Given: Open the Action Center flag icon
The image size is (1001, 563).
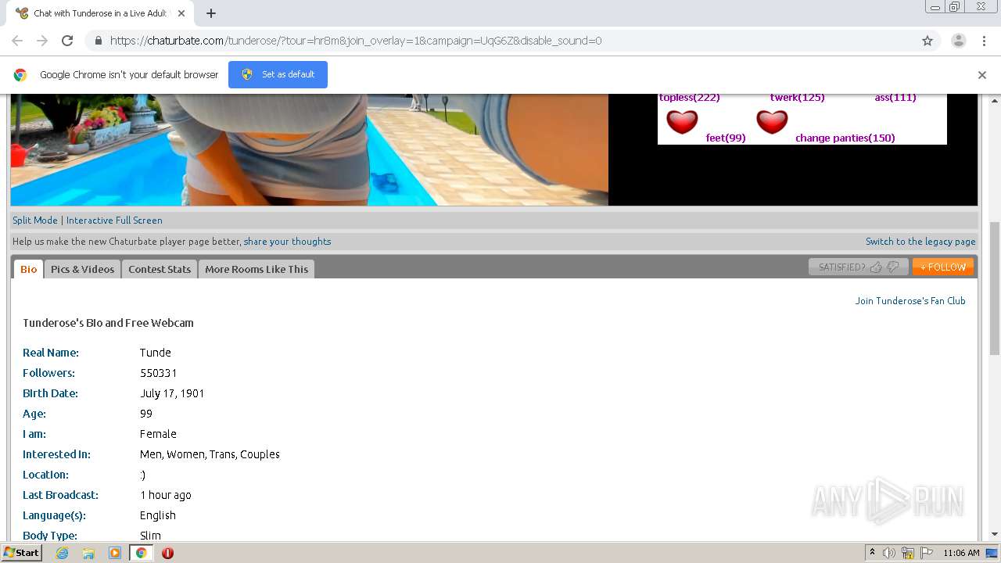Looking at the screenshot, I should [927, 553].
